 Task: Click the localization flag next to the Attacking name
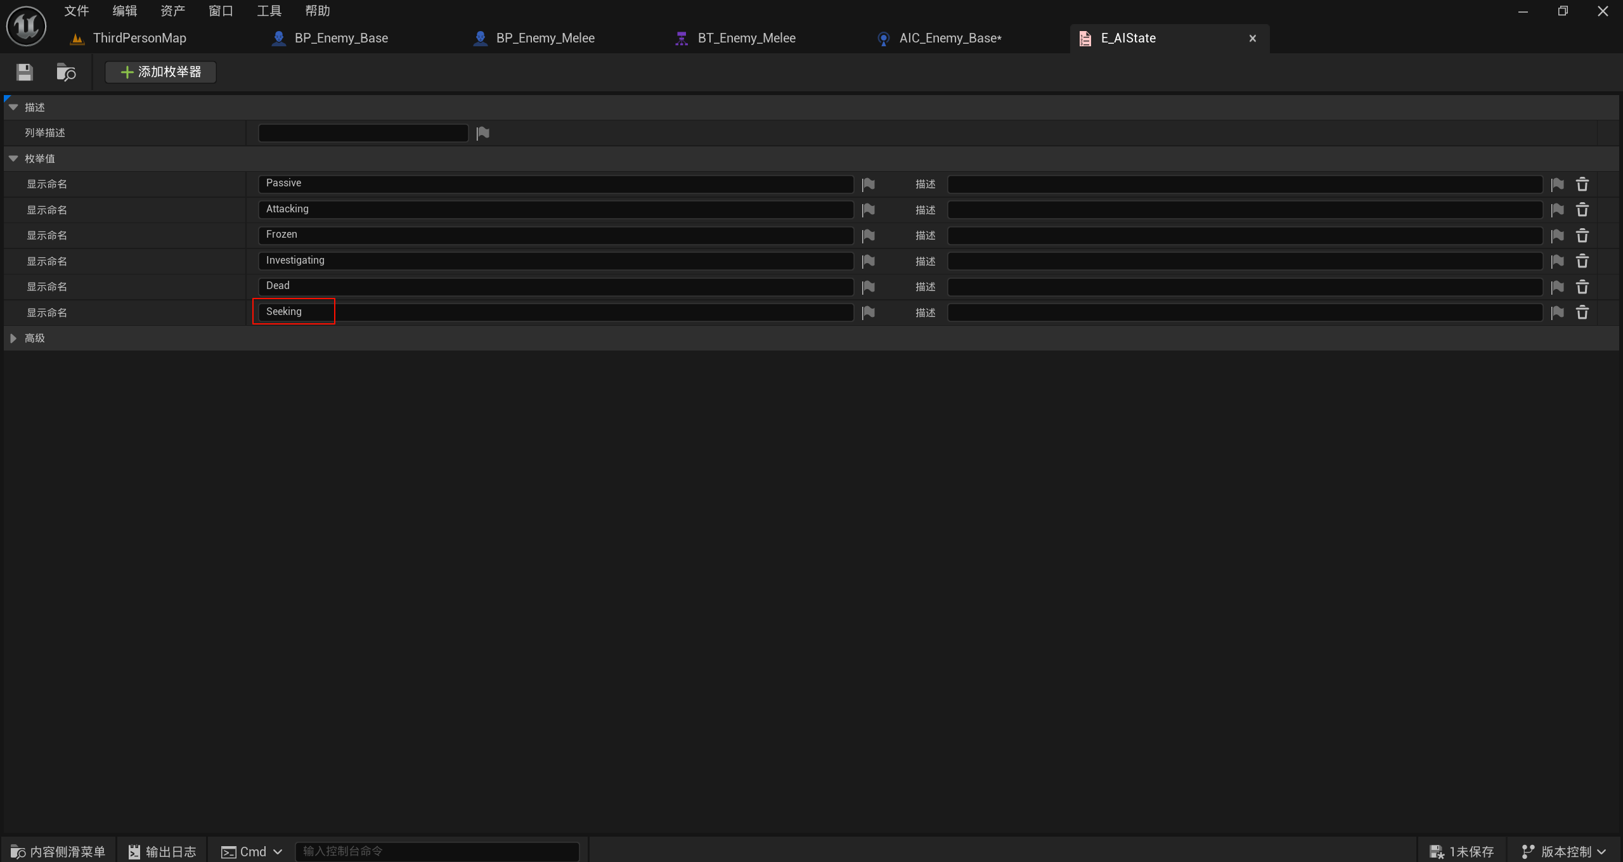[869, 210]
